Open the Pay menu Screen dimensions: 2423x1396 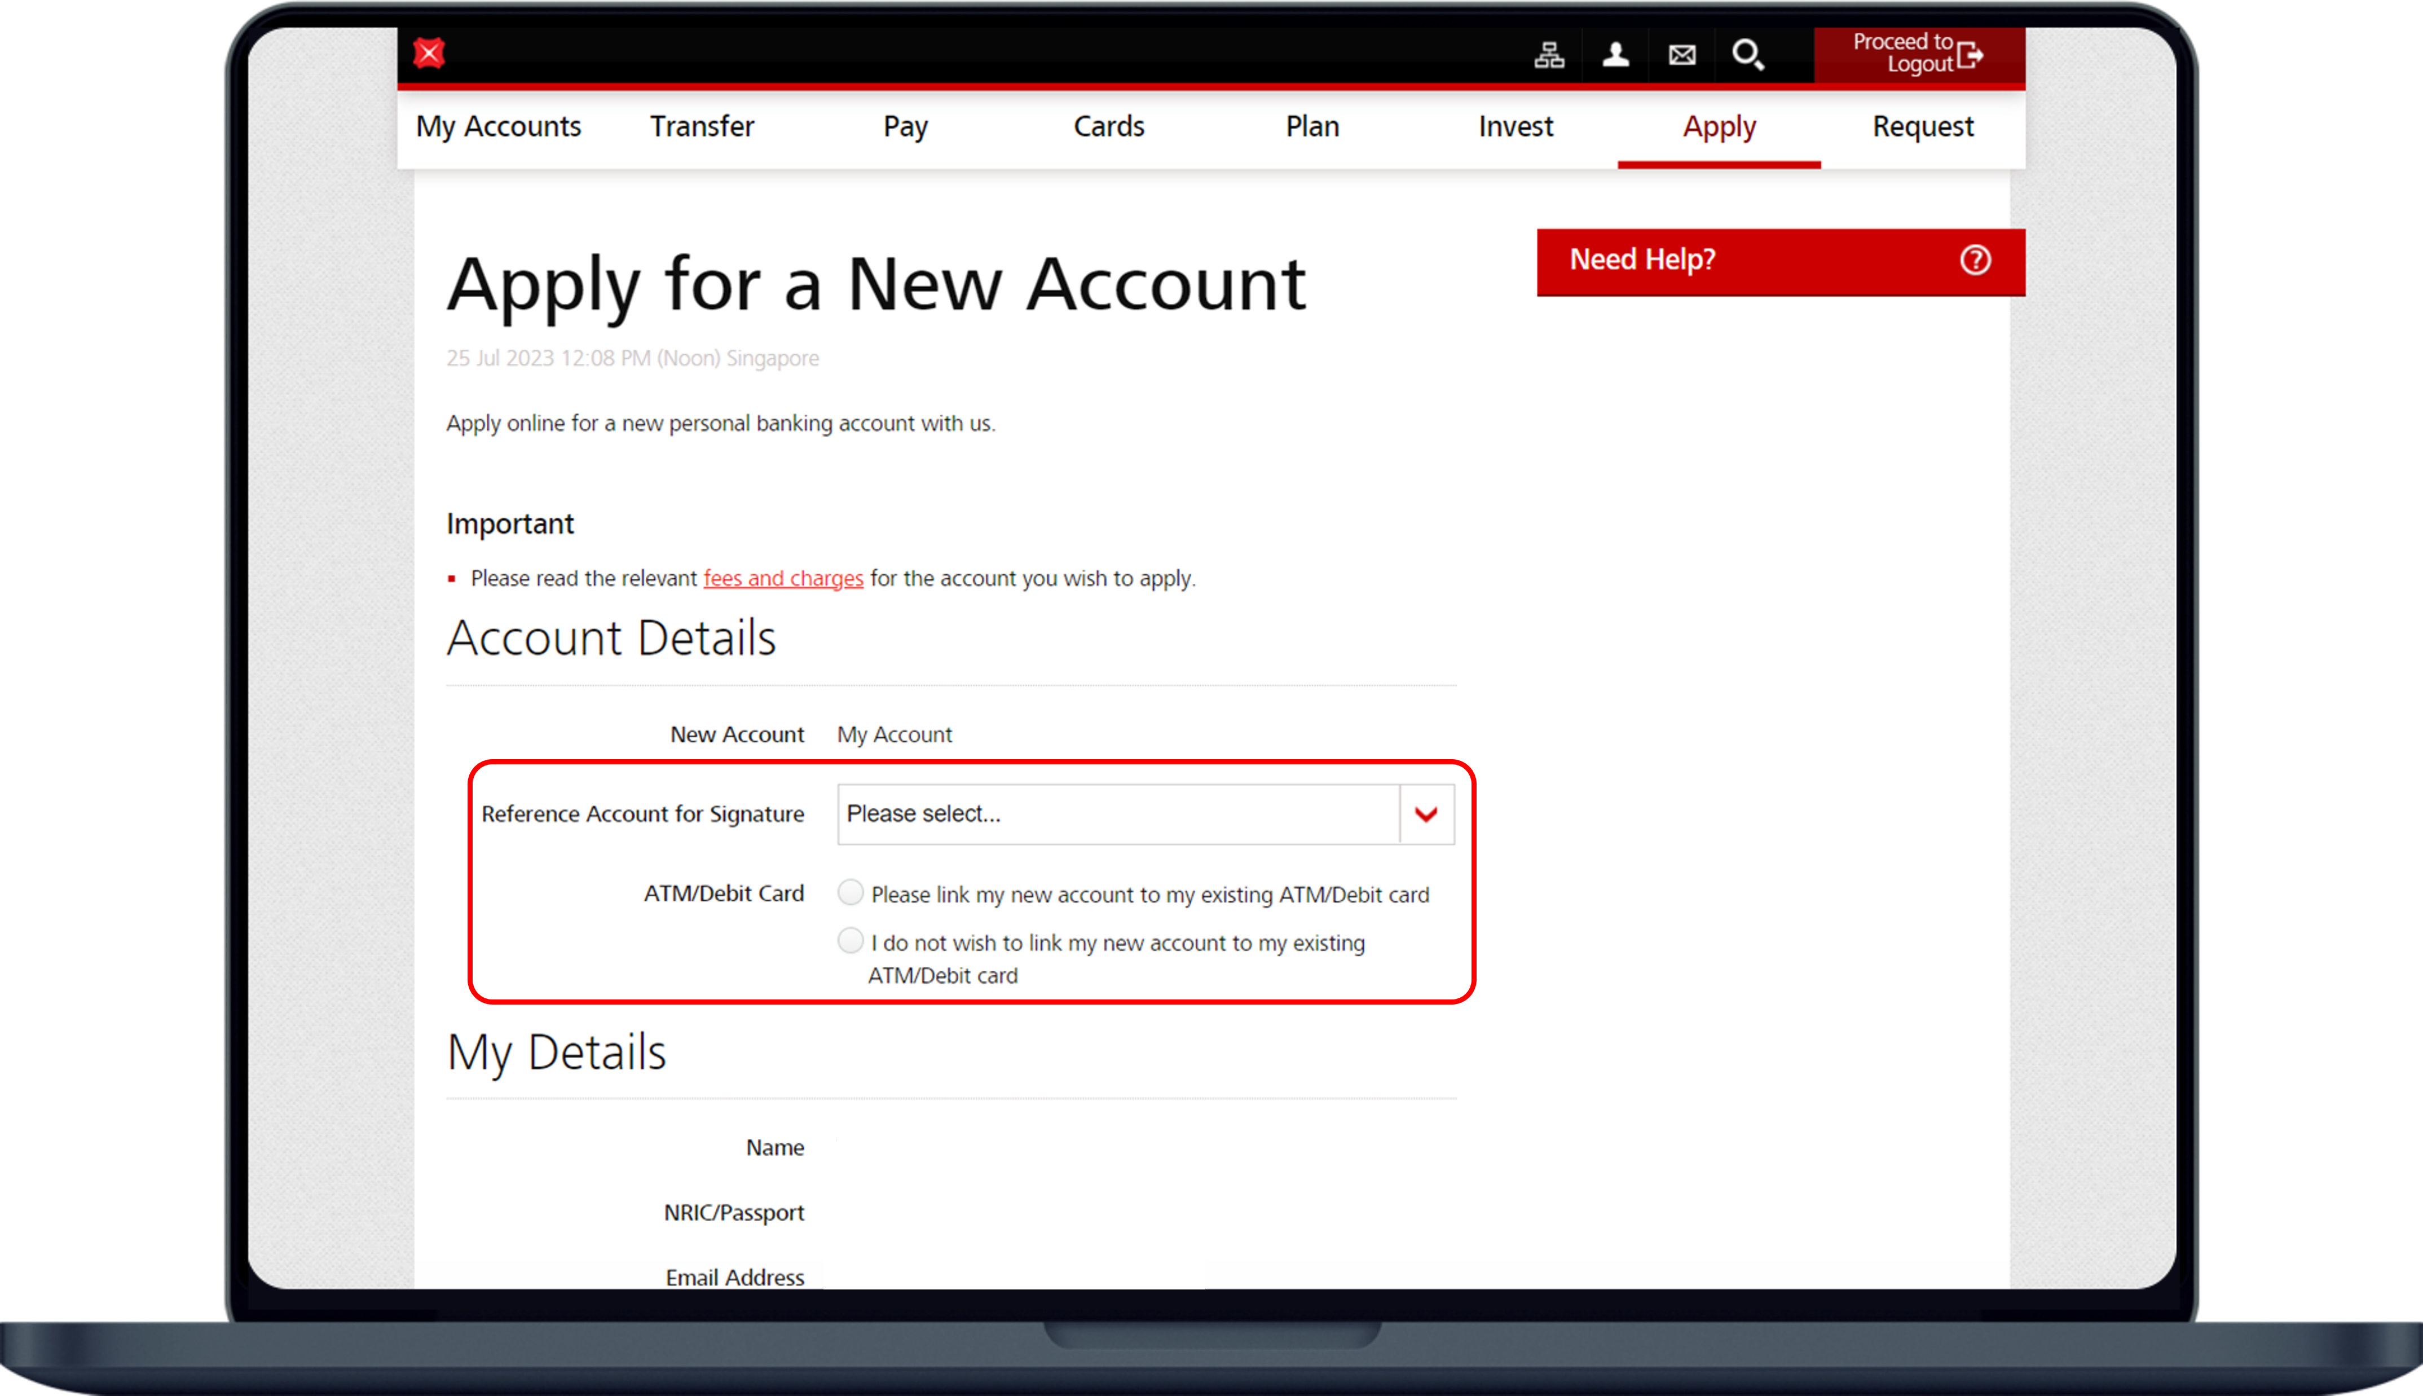(905, 126)
